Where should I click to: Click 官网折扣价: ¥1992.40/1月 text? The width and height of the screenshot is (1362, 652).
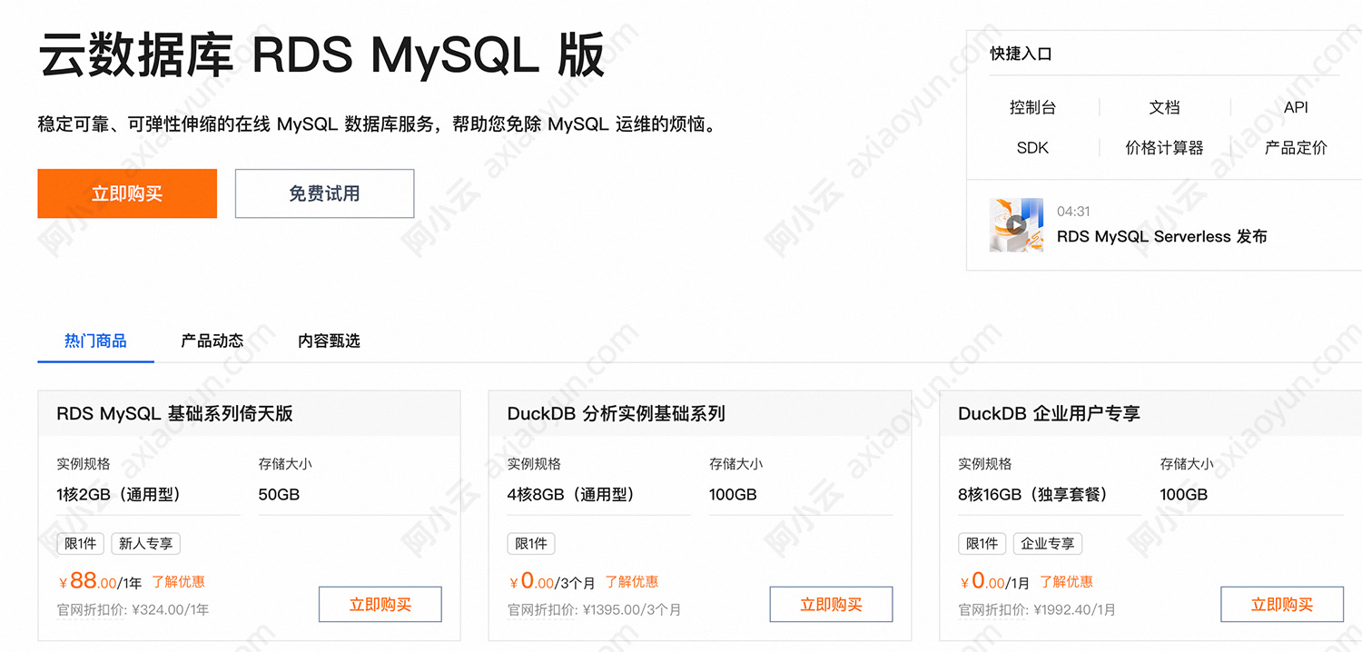[1037, 609]
